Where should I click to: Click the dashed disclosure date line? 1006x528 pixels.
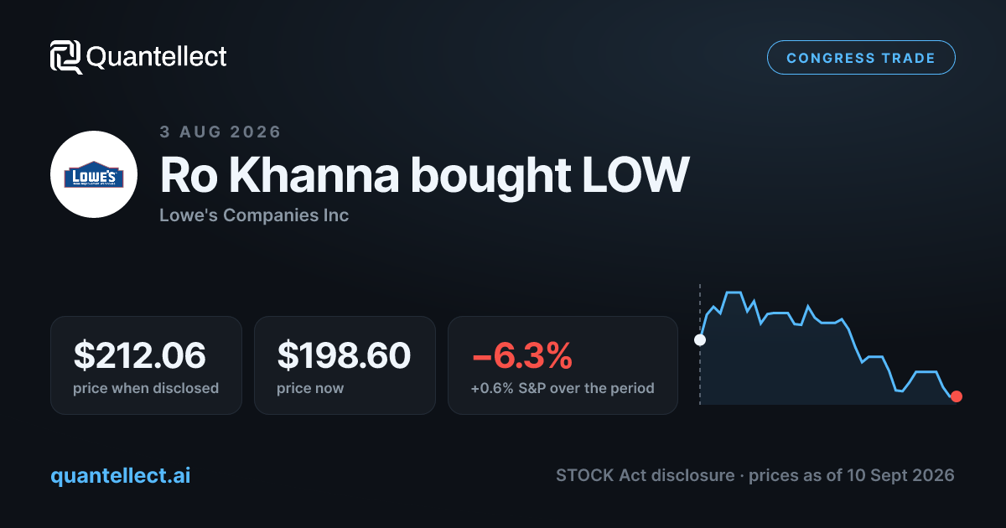700,344
